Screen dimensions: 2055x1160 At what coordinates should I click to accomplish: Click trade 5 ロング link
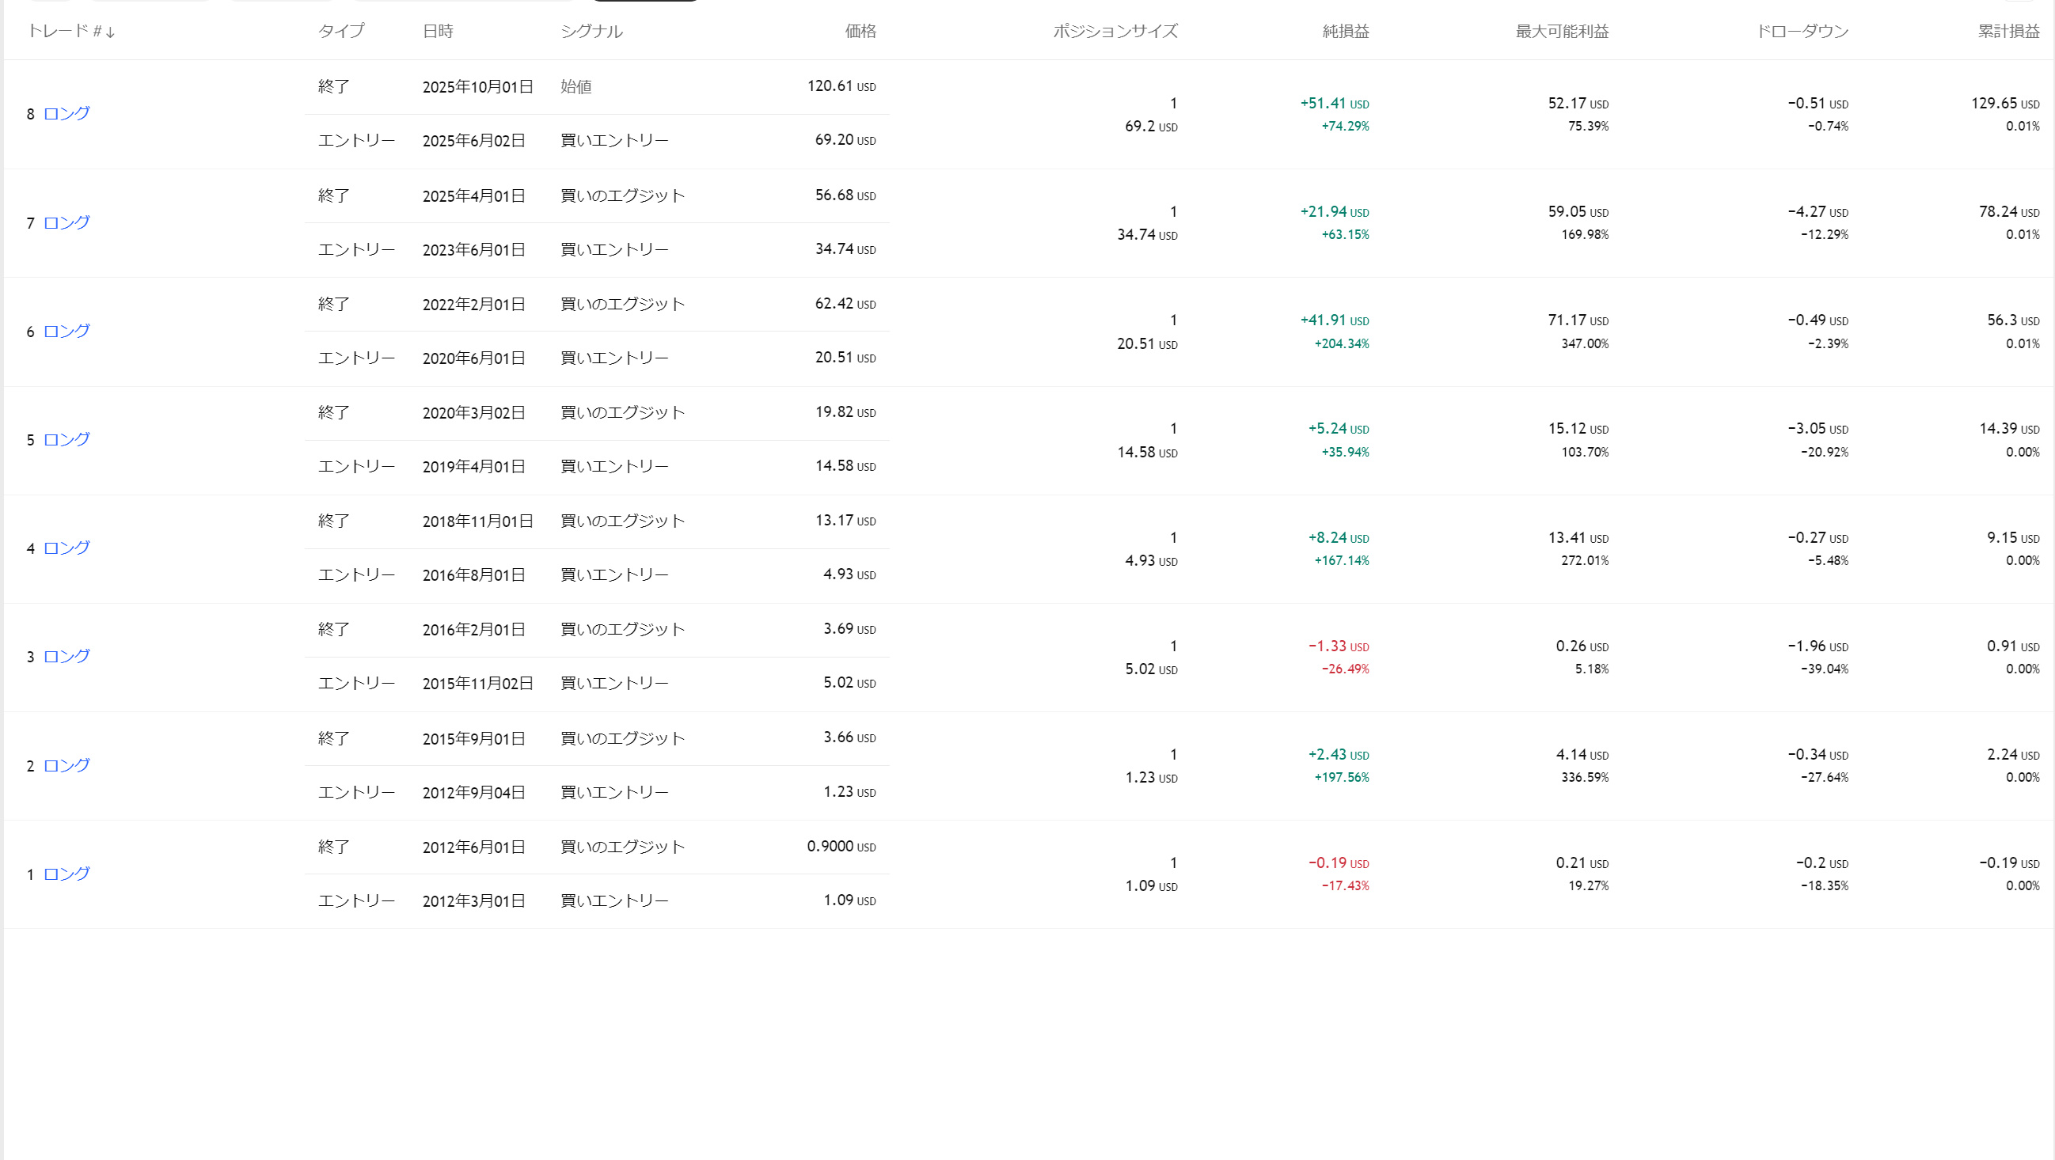coord(66,439)
